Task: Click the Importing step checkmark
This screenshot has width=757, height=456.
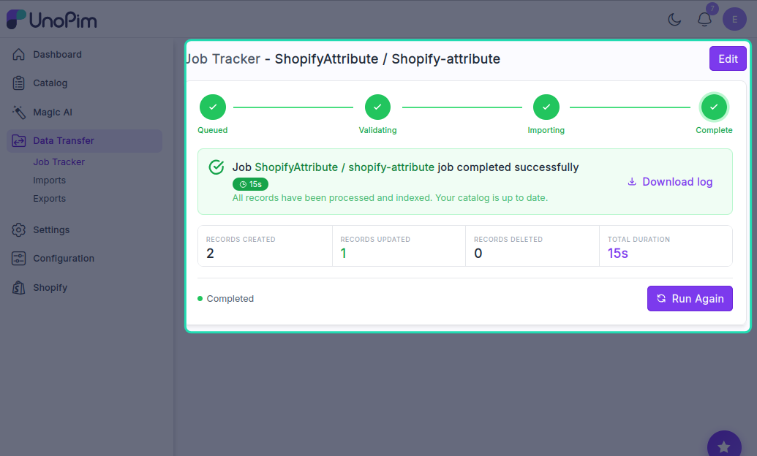Action: click(x=546, y=107)
